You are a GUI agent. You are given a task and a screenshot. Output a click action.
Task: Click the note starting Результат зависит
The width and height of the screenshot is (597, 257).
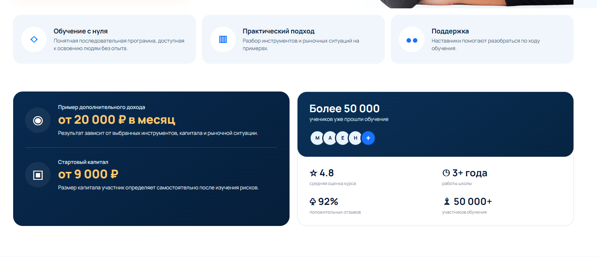coord(158,133)
